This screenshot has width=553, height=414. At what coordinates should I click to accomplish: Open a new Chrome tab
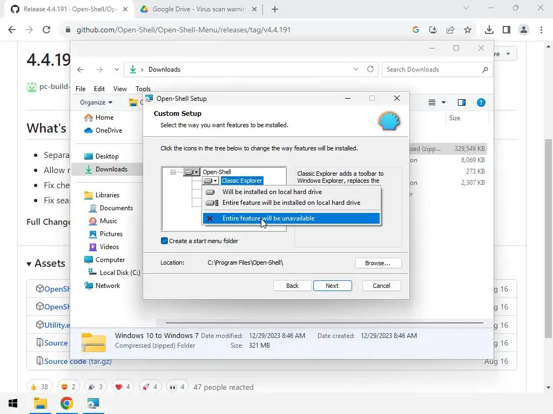click(275, 10)
